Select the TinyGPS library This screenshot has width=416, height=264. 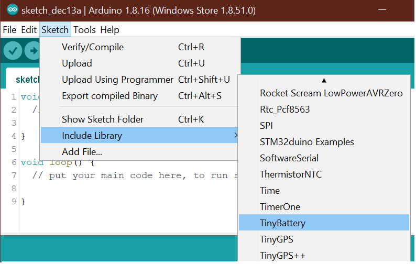[324, 239]
